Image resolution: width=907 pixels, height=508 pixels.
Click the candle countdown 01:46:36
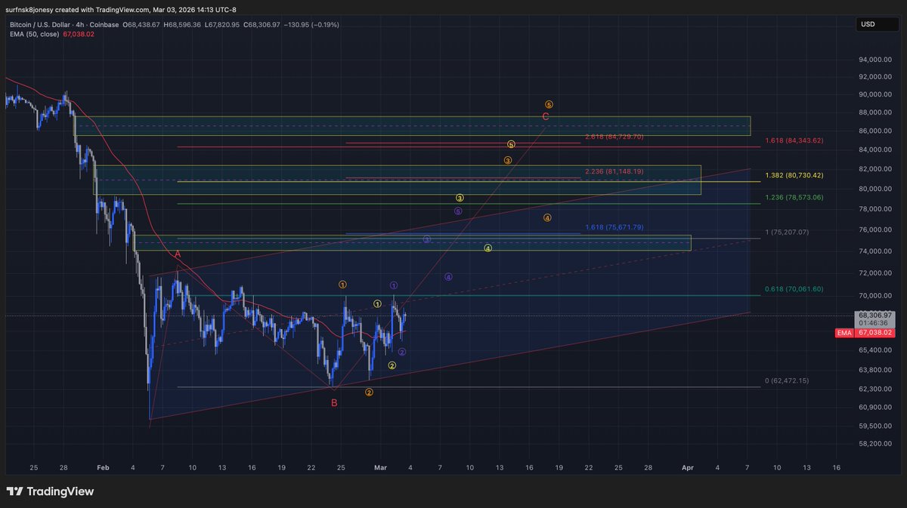(x=873, y=322)
